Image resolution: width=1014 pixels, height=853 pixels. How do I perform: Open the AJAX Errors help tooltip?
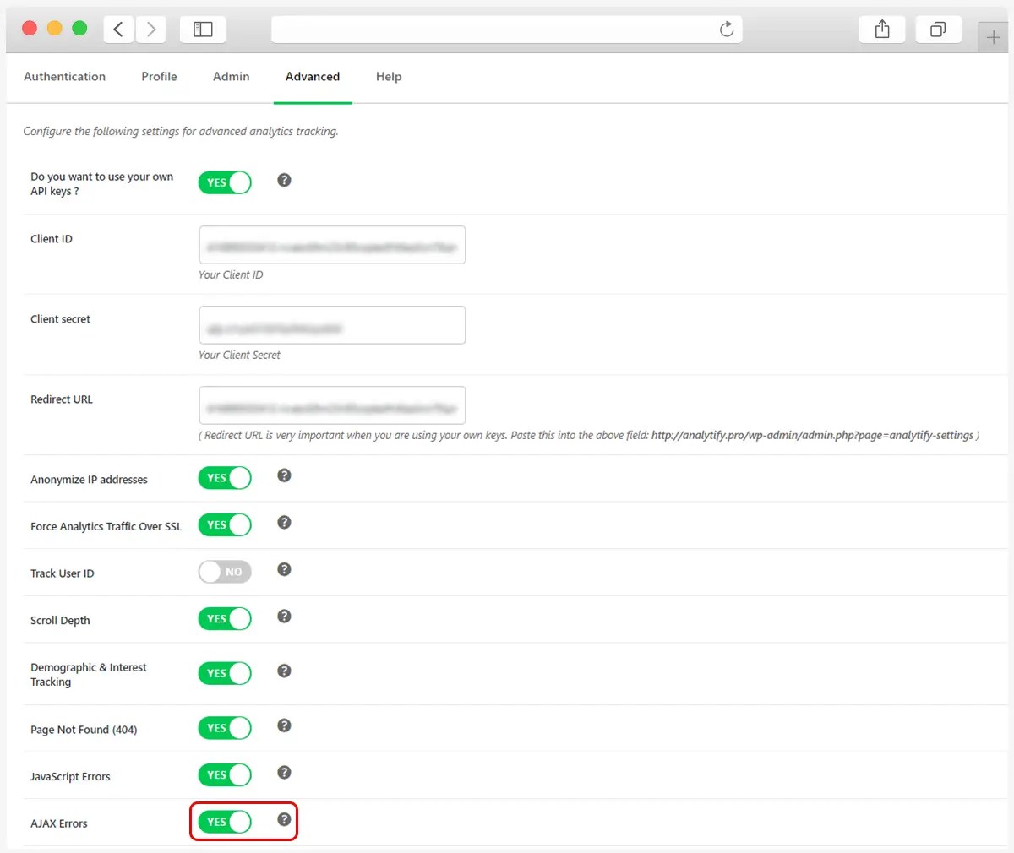[284, 818]
